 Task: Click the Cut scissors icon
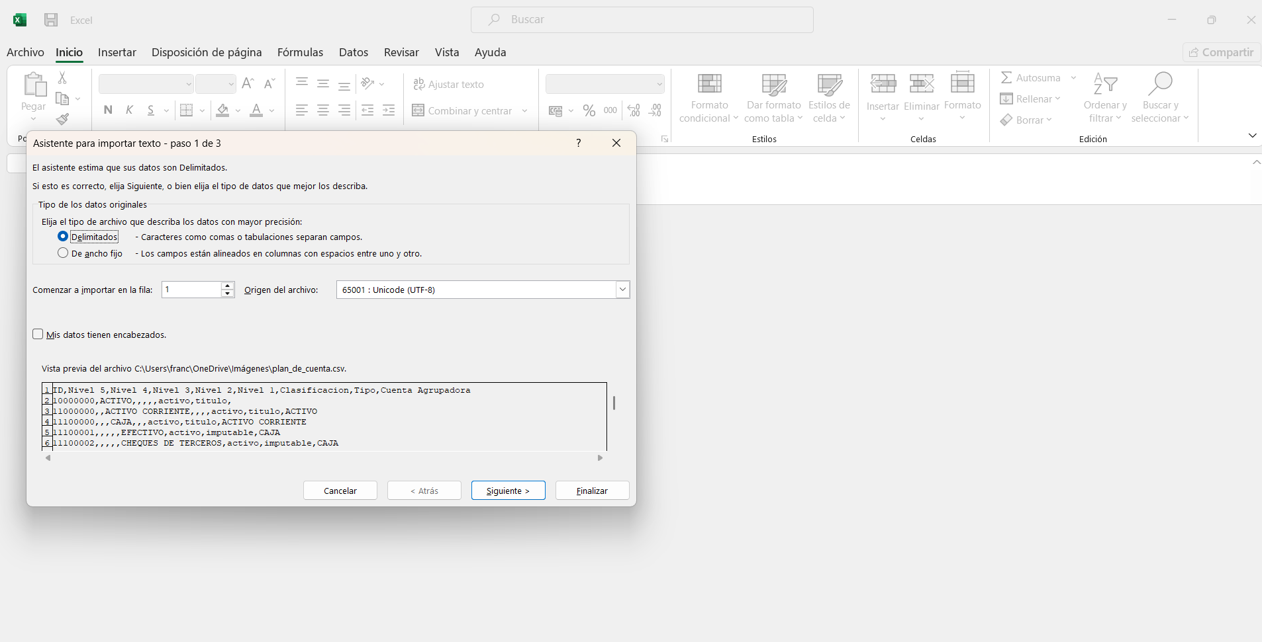[62, 78]
